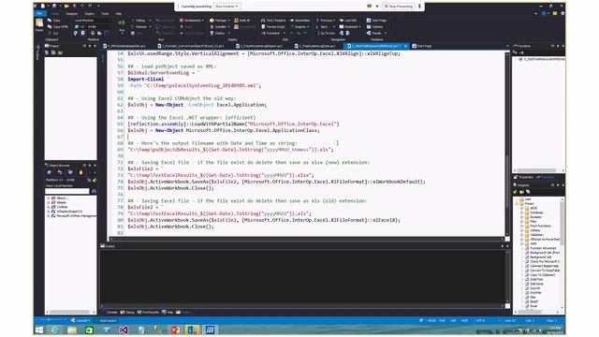Open PowerPoint from the taskbar
The width and height of the screenshot is (599, 337).
coord(175,330)
